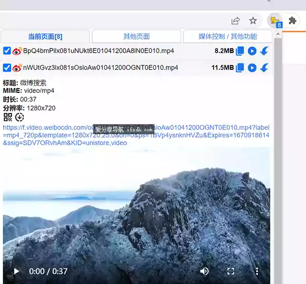
Task: Click the 1280x720 resolution value
Action: 41,108
